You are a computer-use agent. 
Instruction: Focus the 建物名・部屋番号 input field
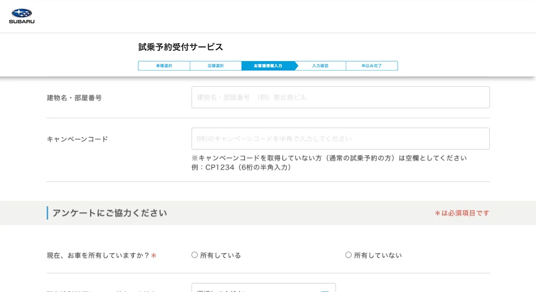coord(340,98)
